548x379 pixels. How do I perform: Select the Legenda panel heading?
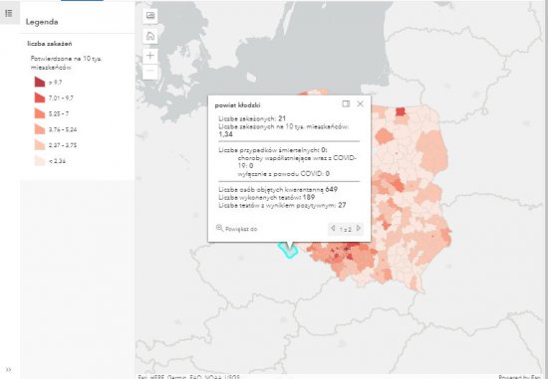click(42, 22)
